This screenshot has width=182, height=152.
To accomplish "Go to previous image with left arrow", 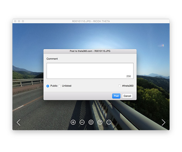I will tap(19, 122).
